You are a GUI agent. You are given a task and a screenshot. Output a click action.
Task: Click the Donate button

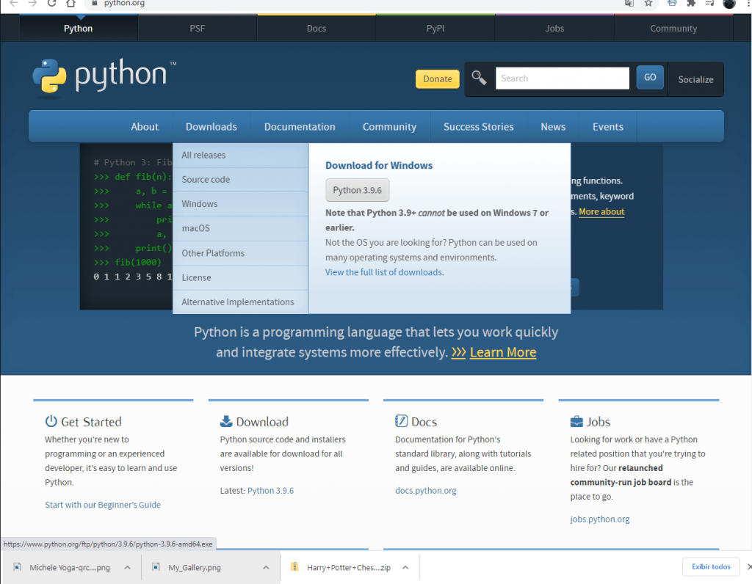click(x=438, y=79)
